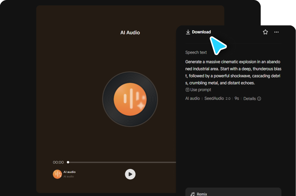Image resolution: width=296 pixels, height=196 pixels.
Task: Click the audio progress bar handle
Action: [x=68, y=162]
